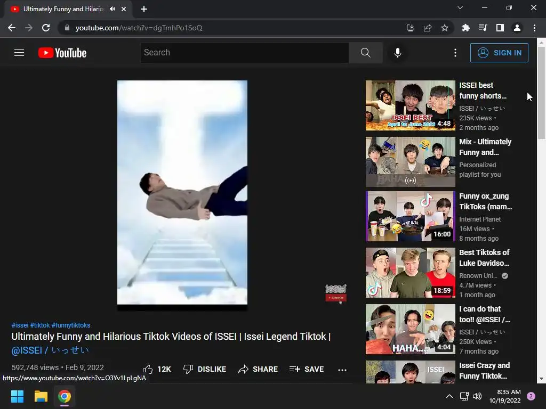Image resolution: width=546 pixels, height=409 pixels.
Task: Click the search magnifier button
Action: tap(366, 53)
